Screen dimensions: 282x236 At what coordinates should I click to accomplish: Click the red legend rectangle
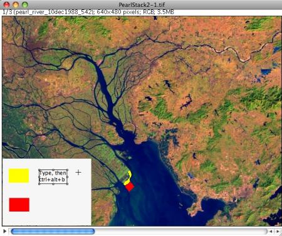tap(19, 205)
